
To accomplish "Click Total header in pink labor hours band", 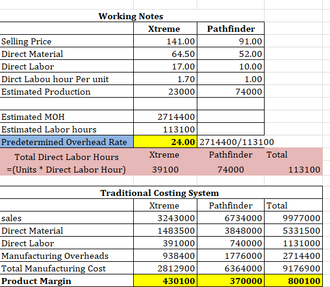I will (x=277, y=155).
